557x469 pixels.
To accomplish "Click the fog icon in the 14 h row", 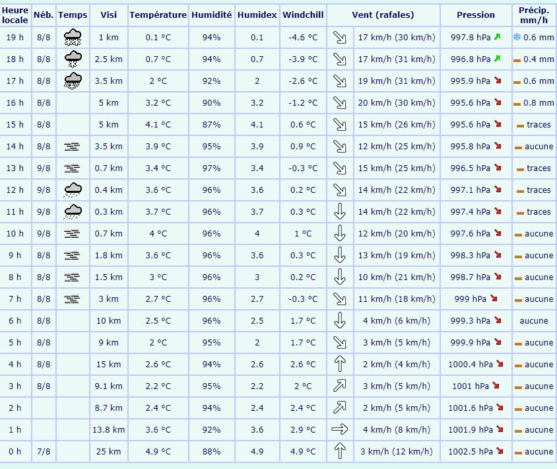I will (x=72, y=147).
